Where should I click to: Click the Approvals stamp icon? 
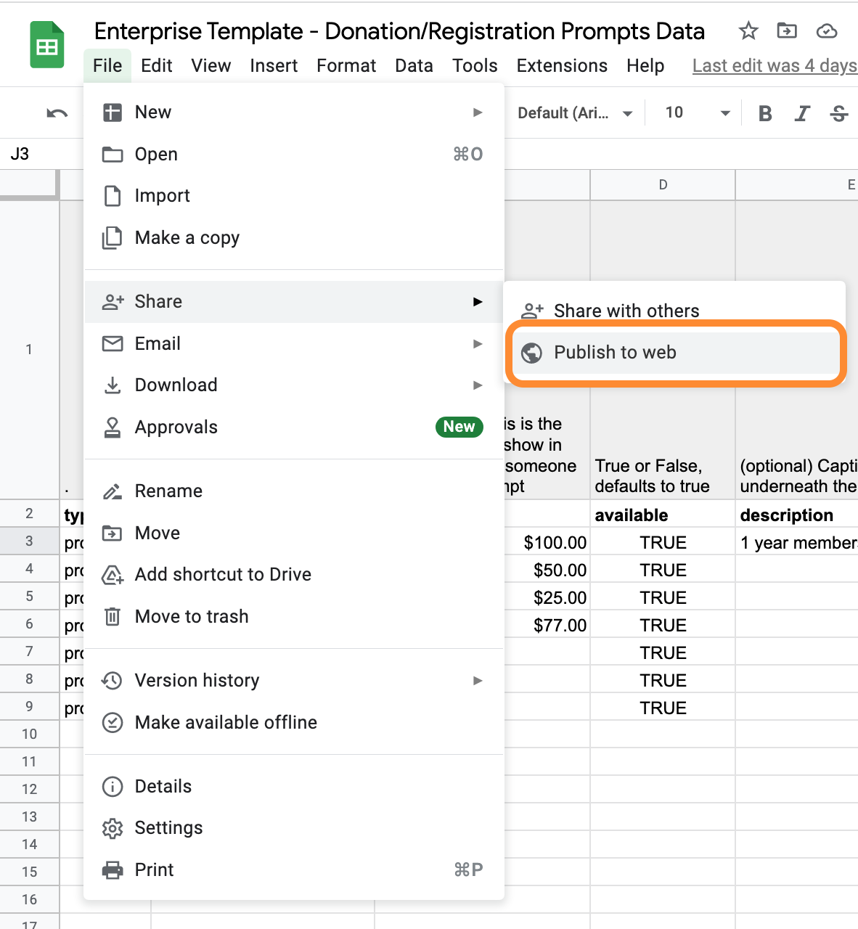[113, 427]
